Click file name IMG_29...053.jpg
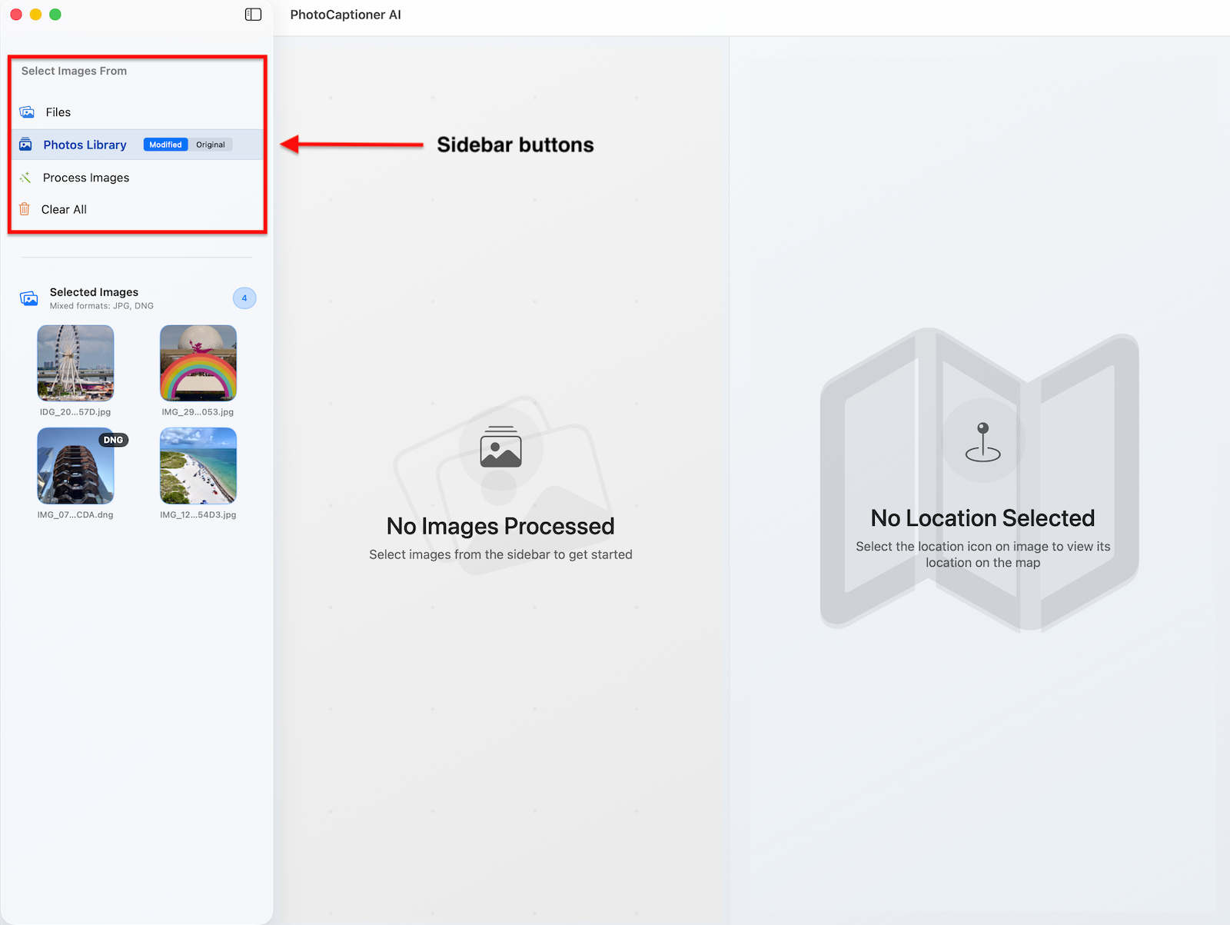Screen dimensions: 1230x925 198,412
